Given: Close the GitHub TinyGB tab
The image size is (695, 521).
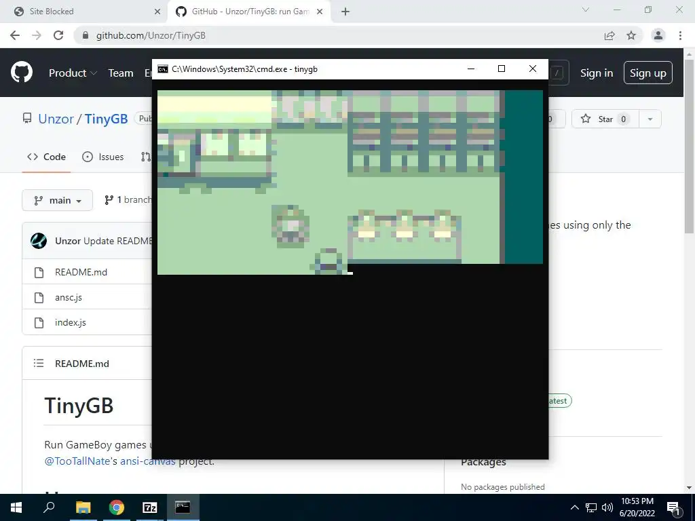Looking at the screenshot, I should click(x=320, y=12).
